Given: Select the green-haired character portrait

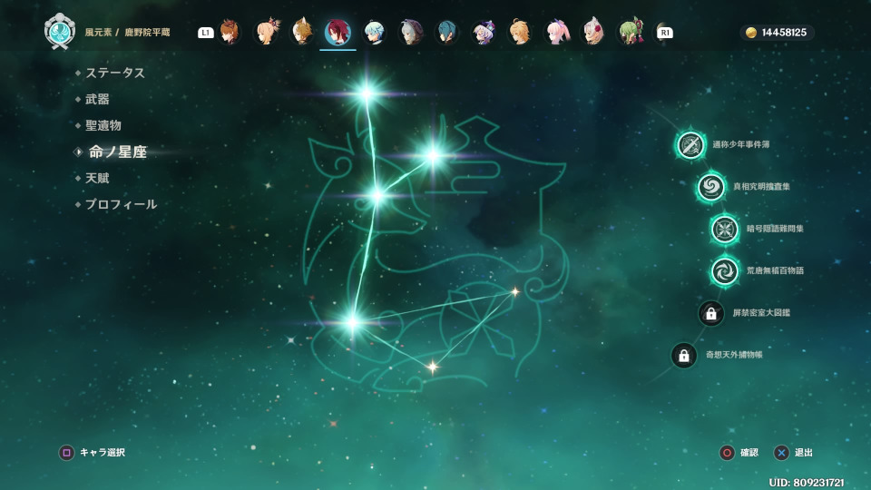Looking at the screenshot, I should click(x=631, y=33).
